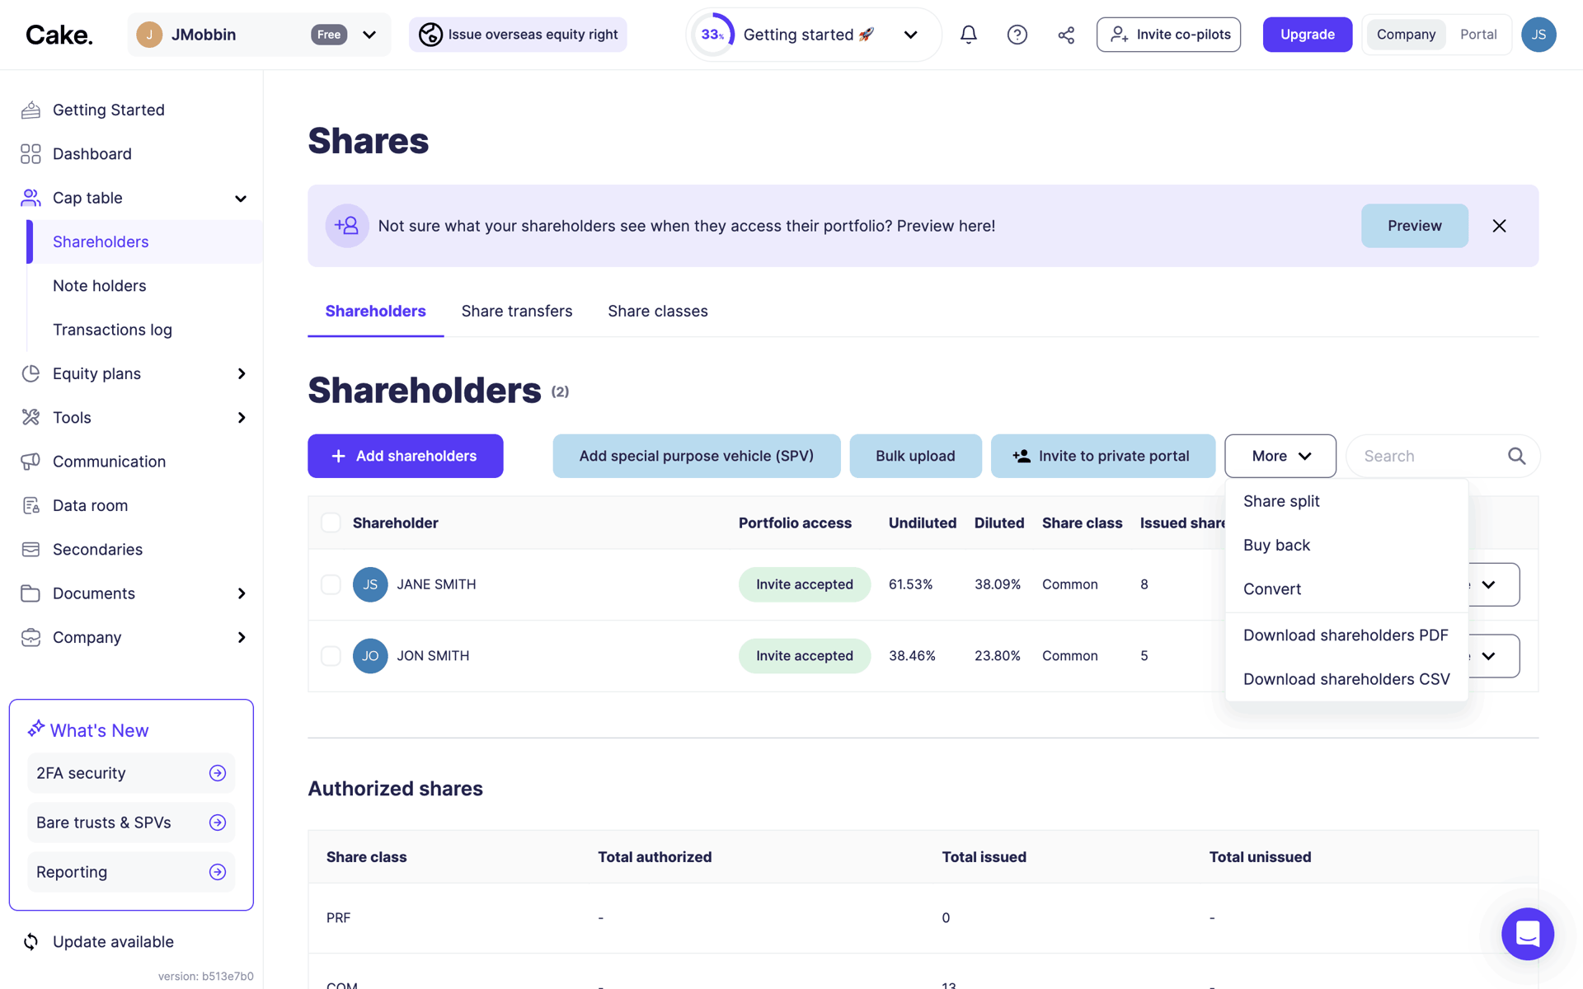Click Invite co-pilots button
Image resolution: width=1583 pixels, height=989 pixels.
[x=1168, y=35]
